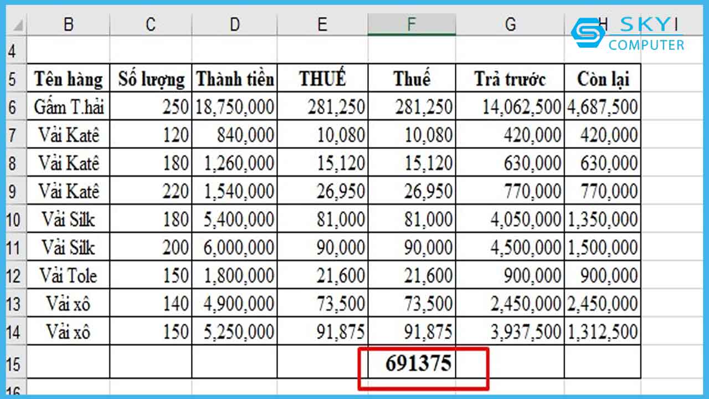The image size is (709, 399).
Task: Select row 5 header
Action: [x=16, y=79]
